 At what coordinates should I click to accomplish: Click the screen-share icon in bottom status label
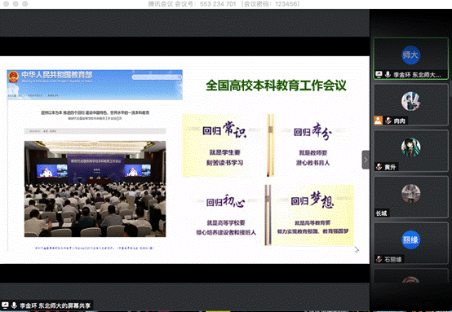tap(5, 305)
